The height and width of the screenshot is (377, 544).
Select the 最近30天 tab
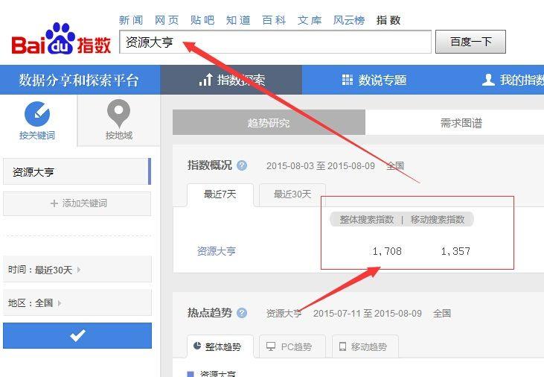pos(292,194)
